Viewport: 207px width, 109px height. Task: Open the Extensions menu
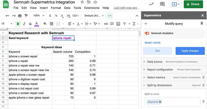92,8
